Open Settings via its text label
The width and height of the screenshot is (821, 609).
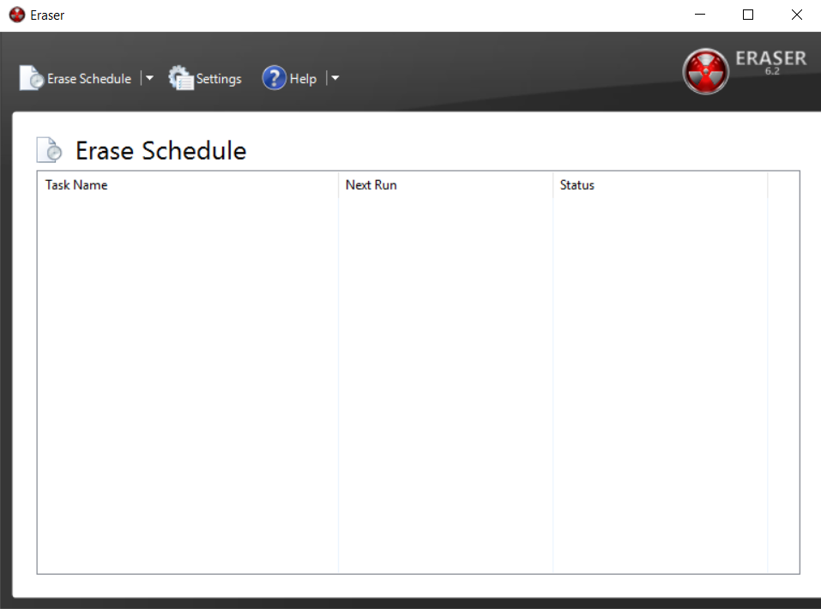point(219,79)
